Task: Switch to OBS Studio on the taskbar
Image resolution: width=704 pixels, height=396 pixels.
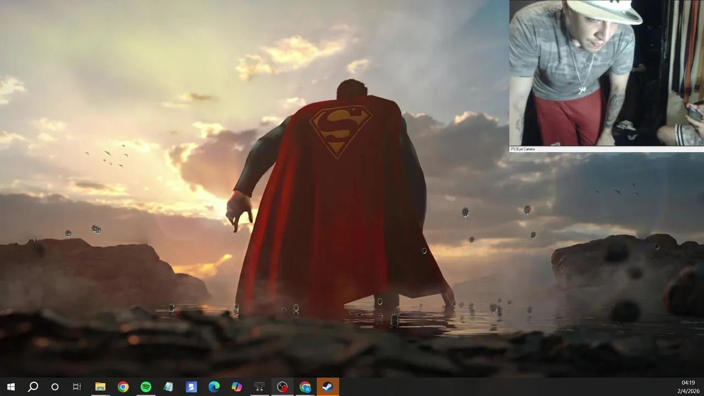Action: (x=282, y=387)
